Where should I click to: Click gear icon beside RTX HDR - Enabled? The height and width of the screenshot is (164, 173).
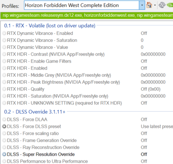click(x=4, y=68)
